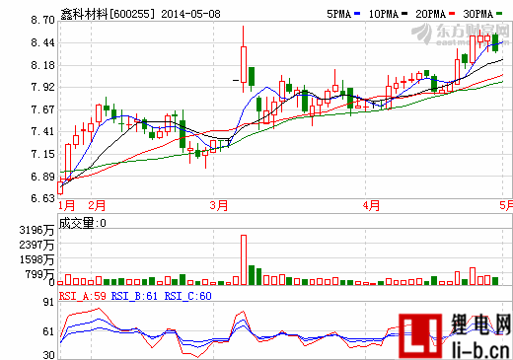Click the 30PMA green legend swatch
This screenshot has height=360, width=513.
[499, 14]
